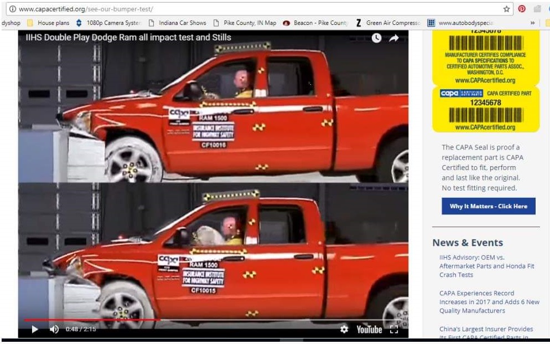Open IIHS Advisory OEM vs. Aftermarket news link

tap(487, 266)
